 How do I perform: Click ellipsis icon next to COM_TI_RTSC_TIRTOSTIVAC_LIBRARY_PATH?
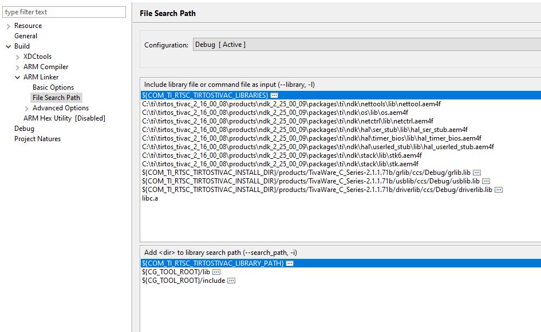coord(290,263)
